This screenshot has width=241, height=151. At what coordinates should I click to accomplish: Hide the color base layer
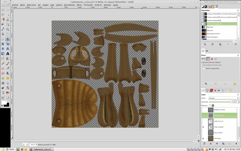(203, 139)
